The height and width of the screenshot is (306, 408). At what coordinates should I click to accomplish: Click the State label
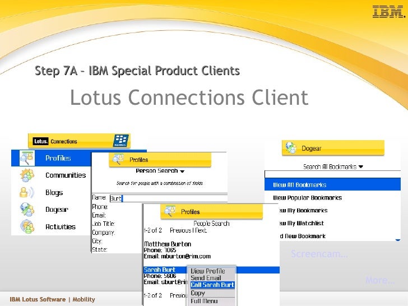(x=100, y=249)
